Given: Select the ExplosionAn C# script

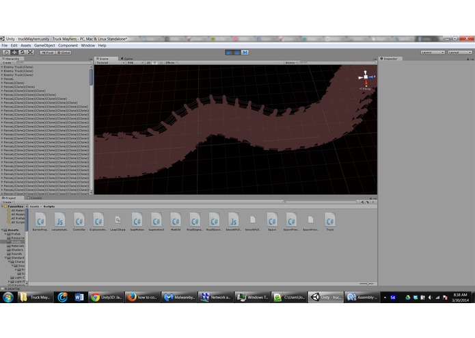Looking at the screenshot, I should click(98, 222).
